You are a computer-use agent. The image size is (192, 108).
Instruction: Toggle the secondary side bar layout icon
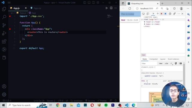[x=93, y=3]
